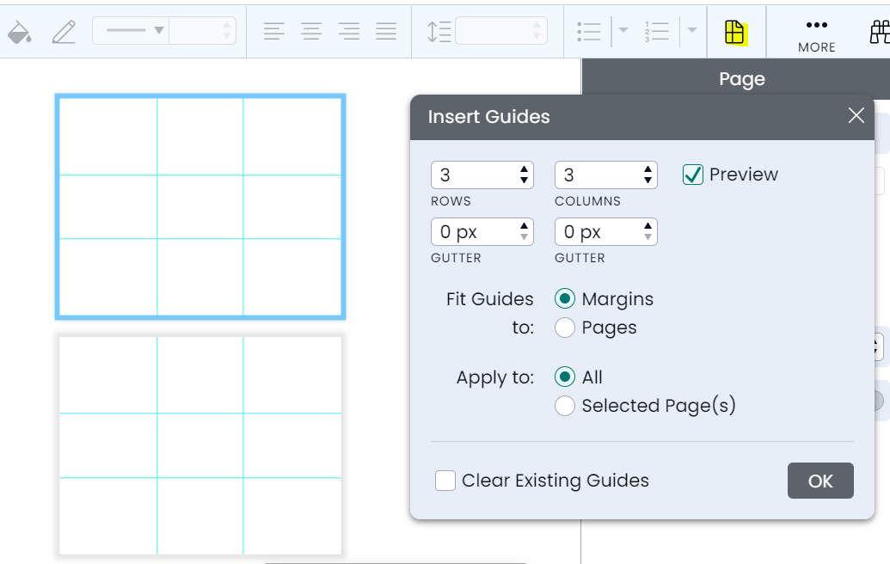This screenshot has width=890, height=564.
Task: Click the columns gutter field
Action: (605, 231)
